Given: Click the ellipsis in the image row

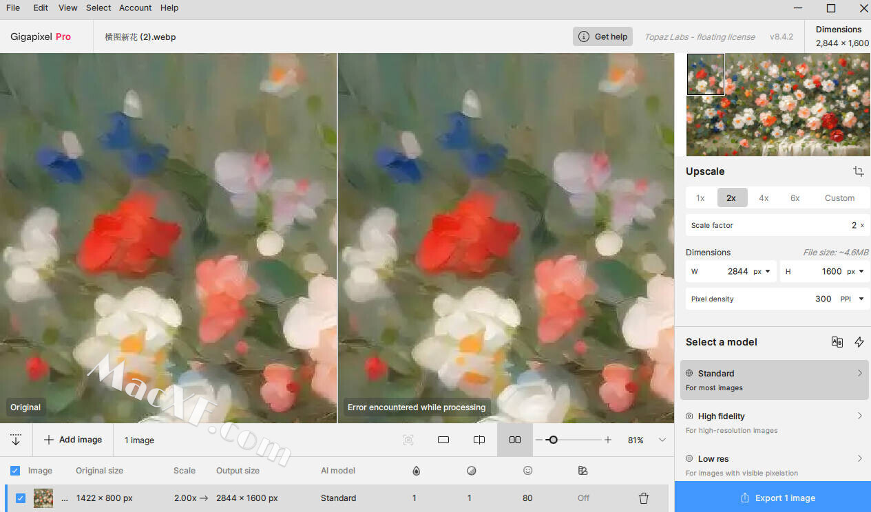Looking at the screenshot, I should (x=65, y=499).
